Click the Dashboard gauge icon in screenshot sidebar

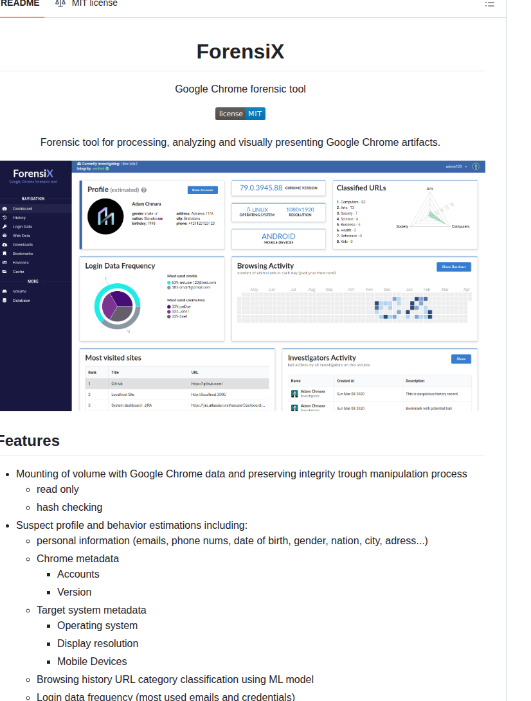4,209
